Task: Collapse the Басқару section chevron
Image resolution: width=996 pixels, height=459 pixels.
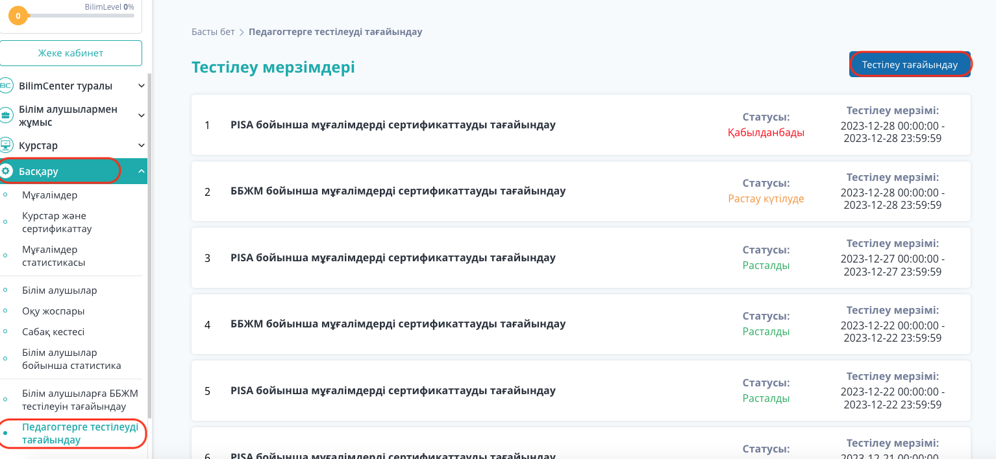Action: pyautogui.click(x=142, y=171)
